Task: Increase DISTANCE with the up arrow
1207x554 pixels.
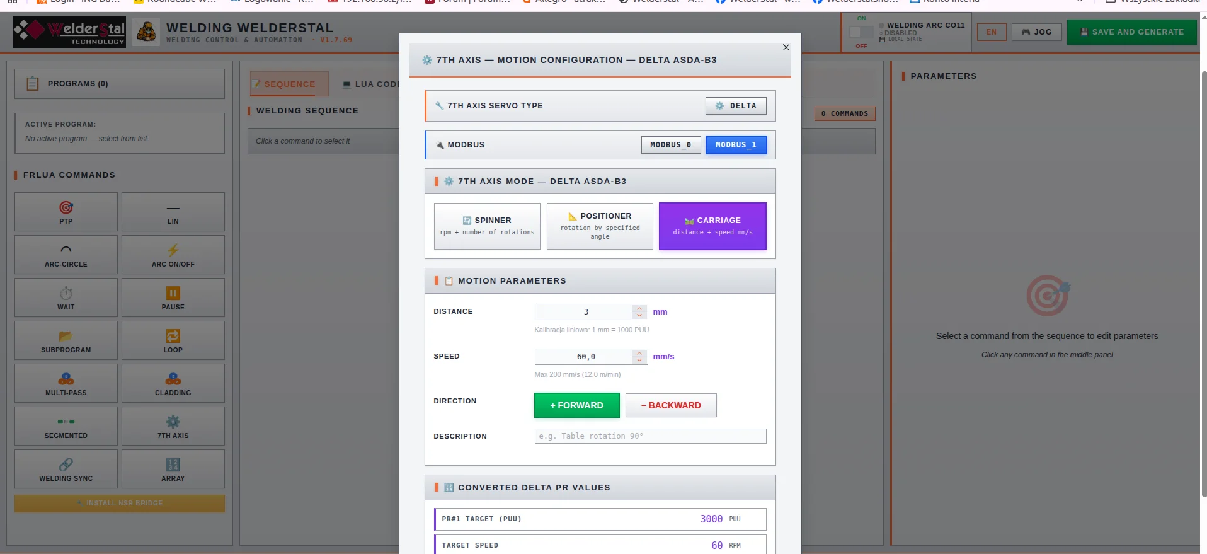Action: pyautogui.click(x=639, y=308)
